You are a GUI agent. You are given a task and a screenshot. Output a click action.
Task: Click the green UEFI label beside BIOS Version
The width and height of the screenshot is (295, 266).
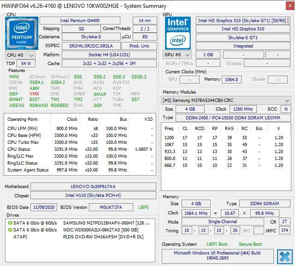tap(143, 207)
